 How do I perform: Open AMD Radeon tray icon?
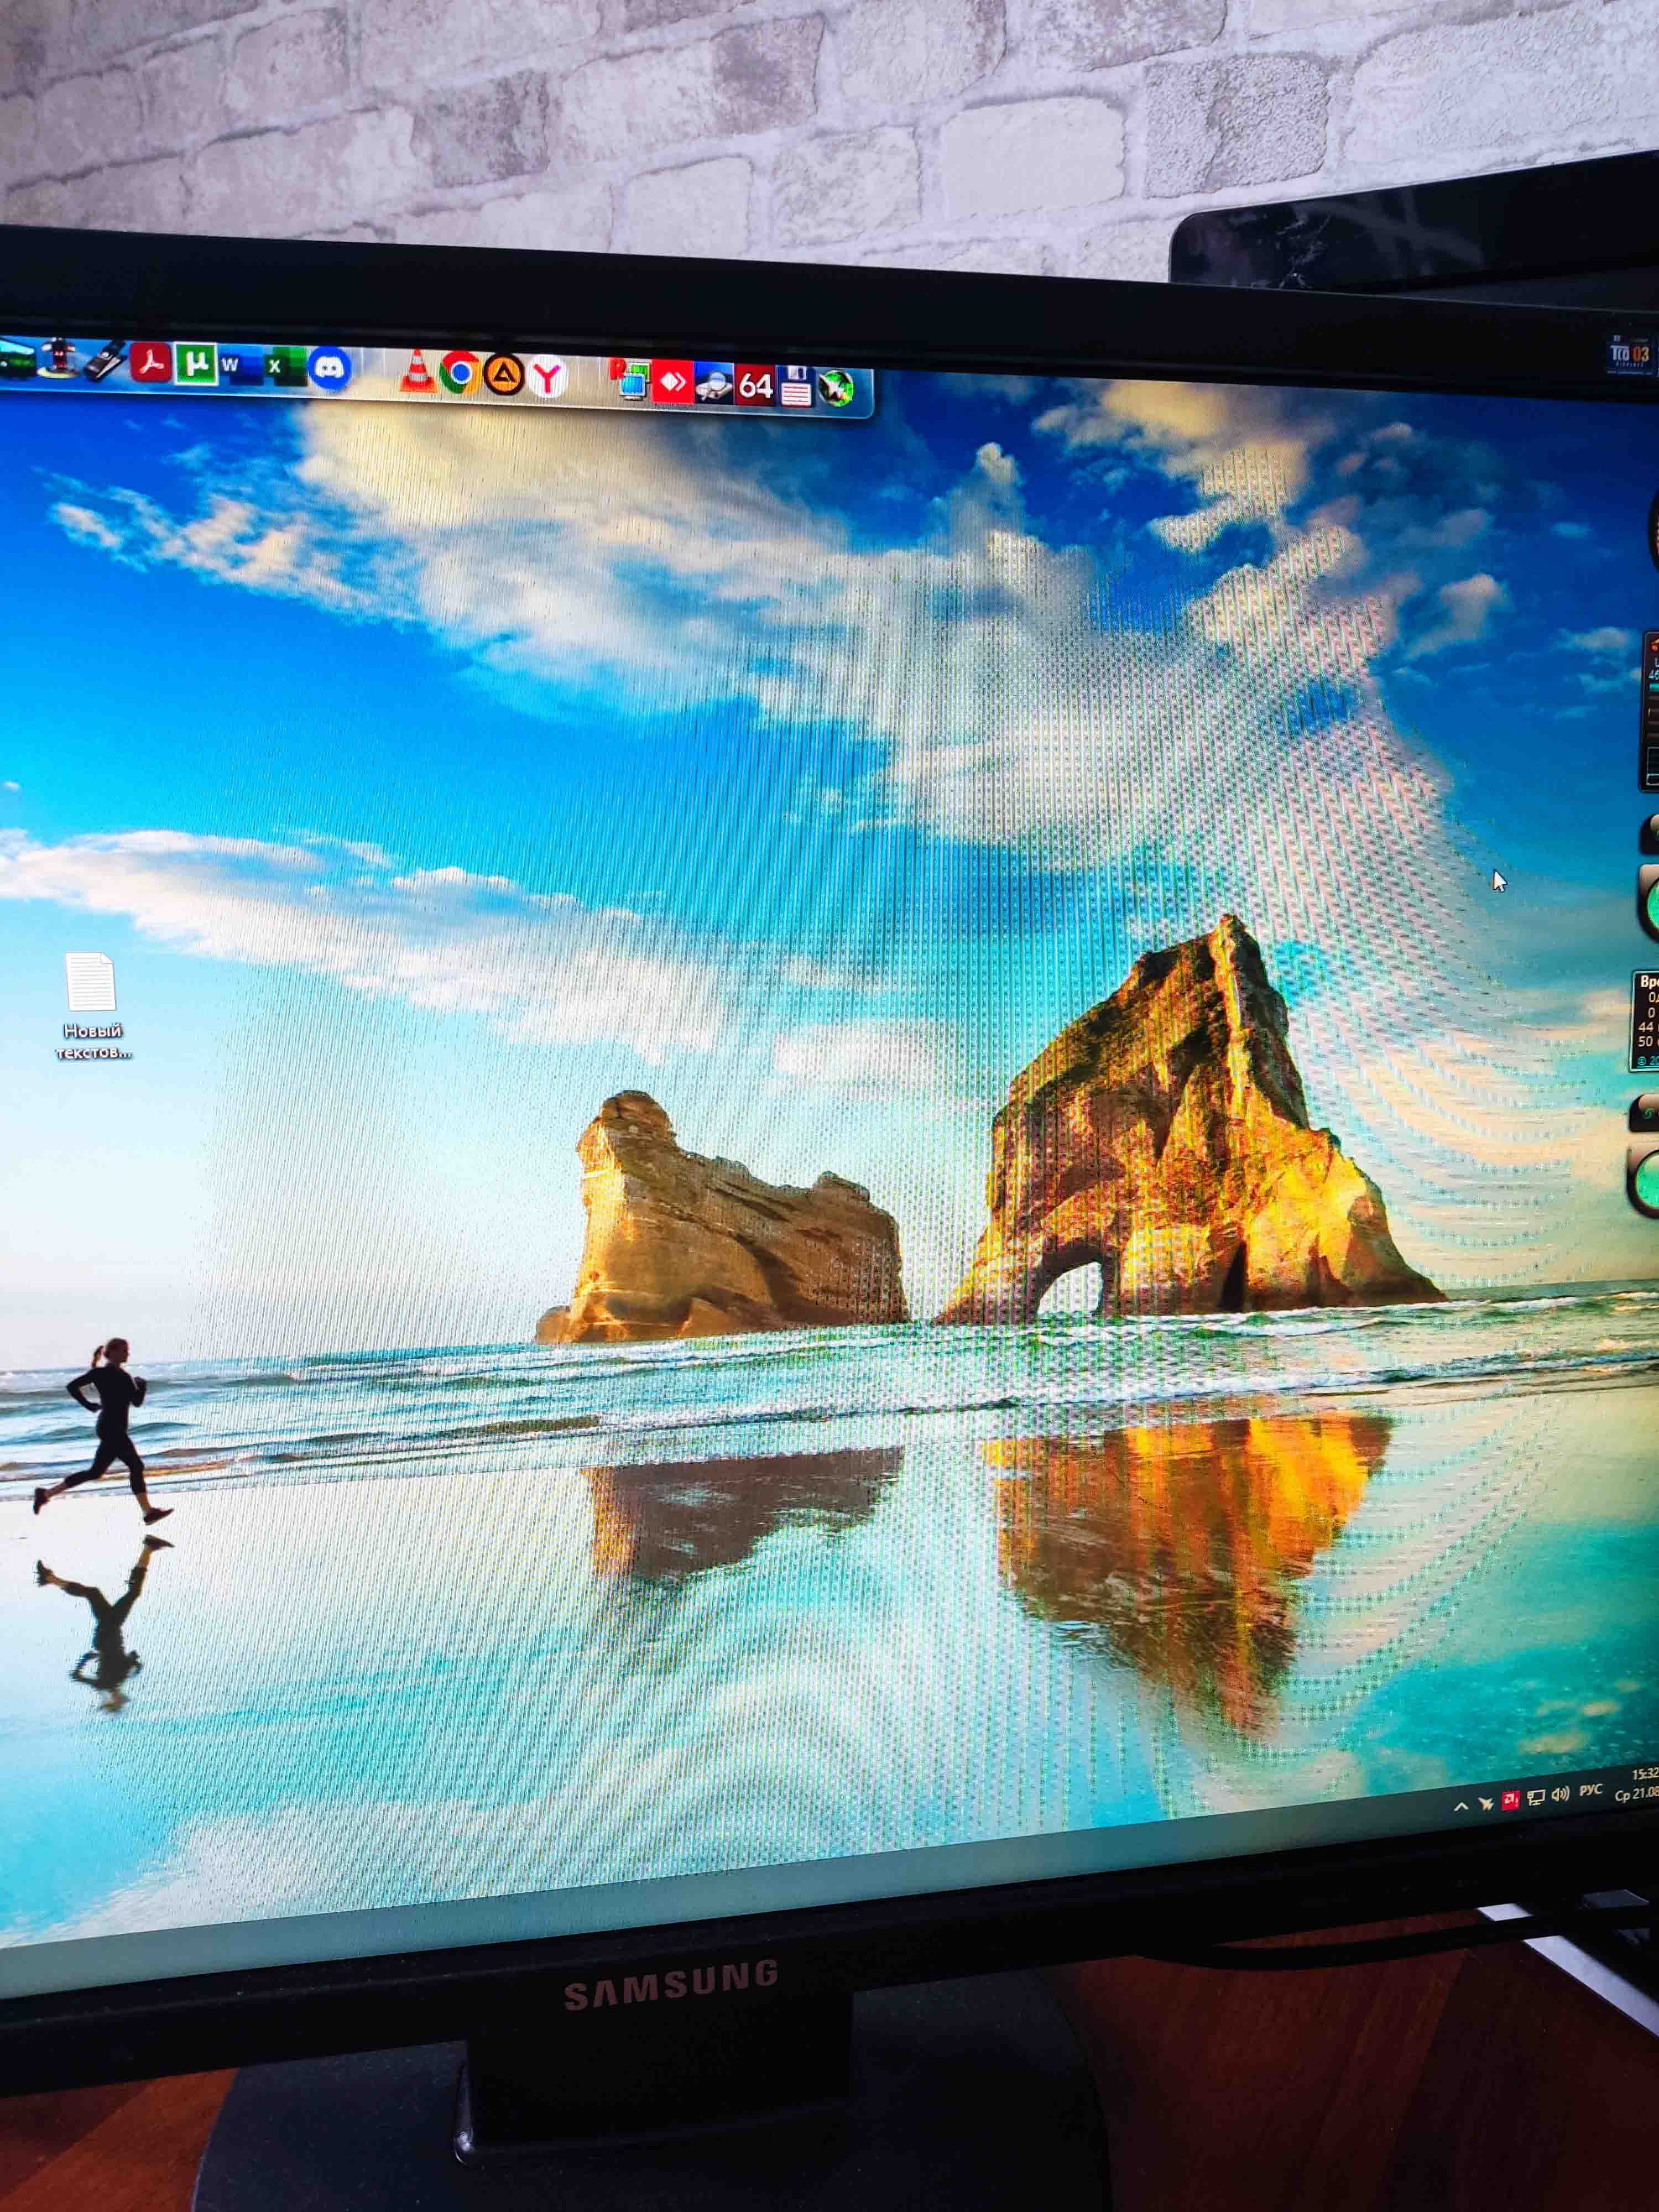1510,1800
